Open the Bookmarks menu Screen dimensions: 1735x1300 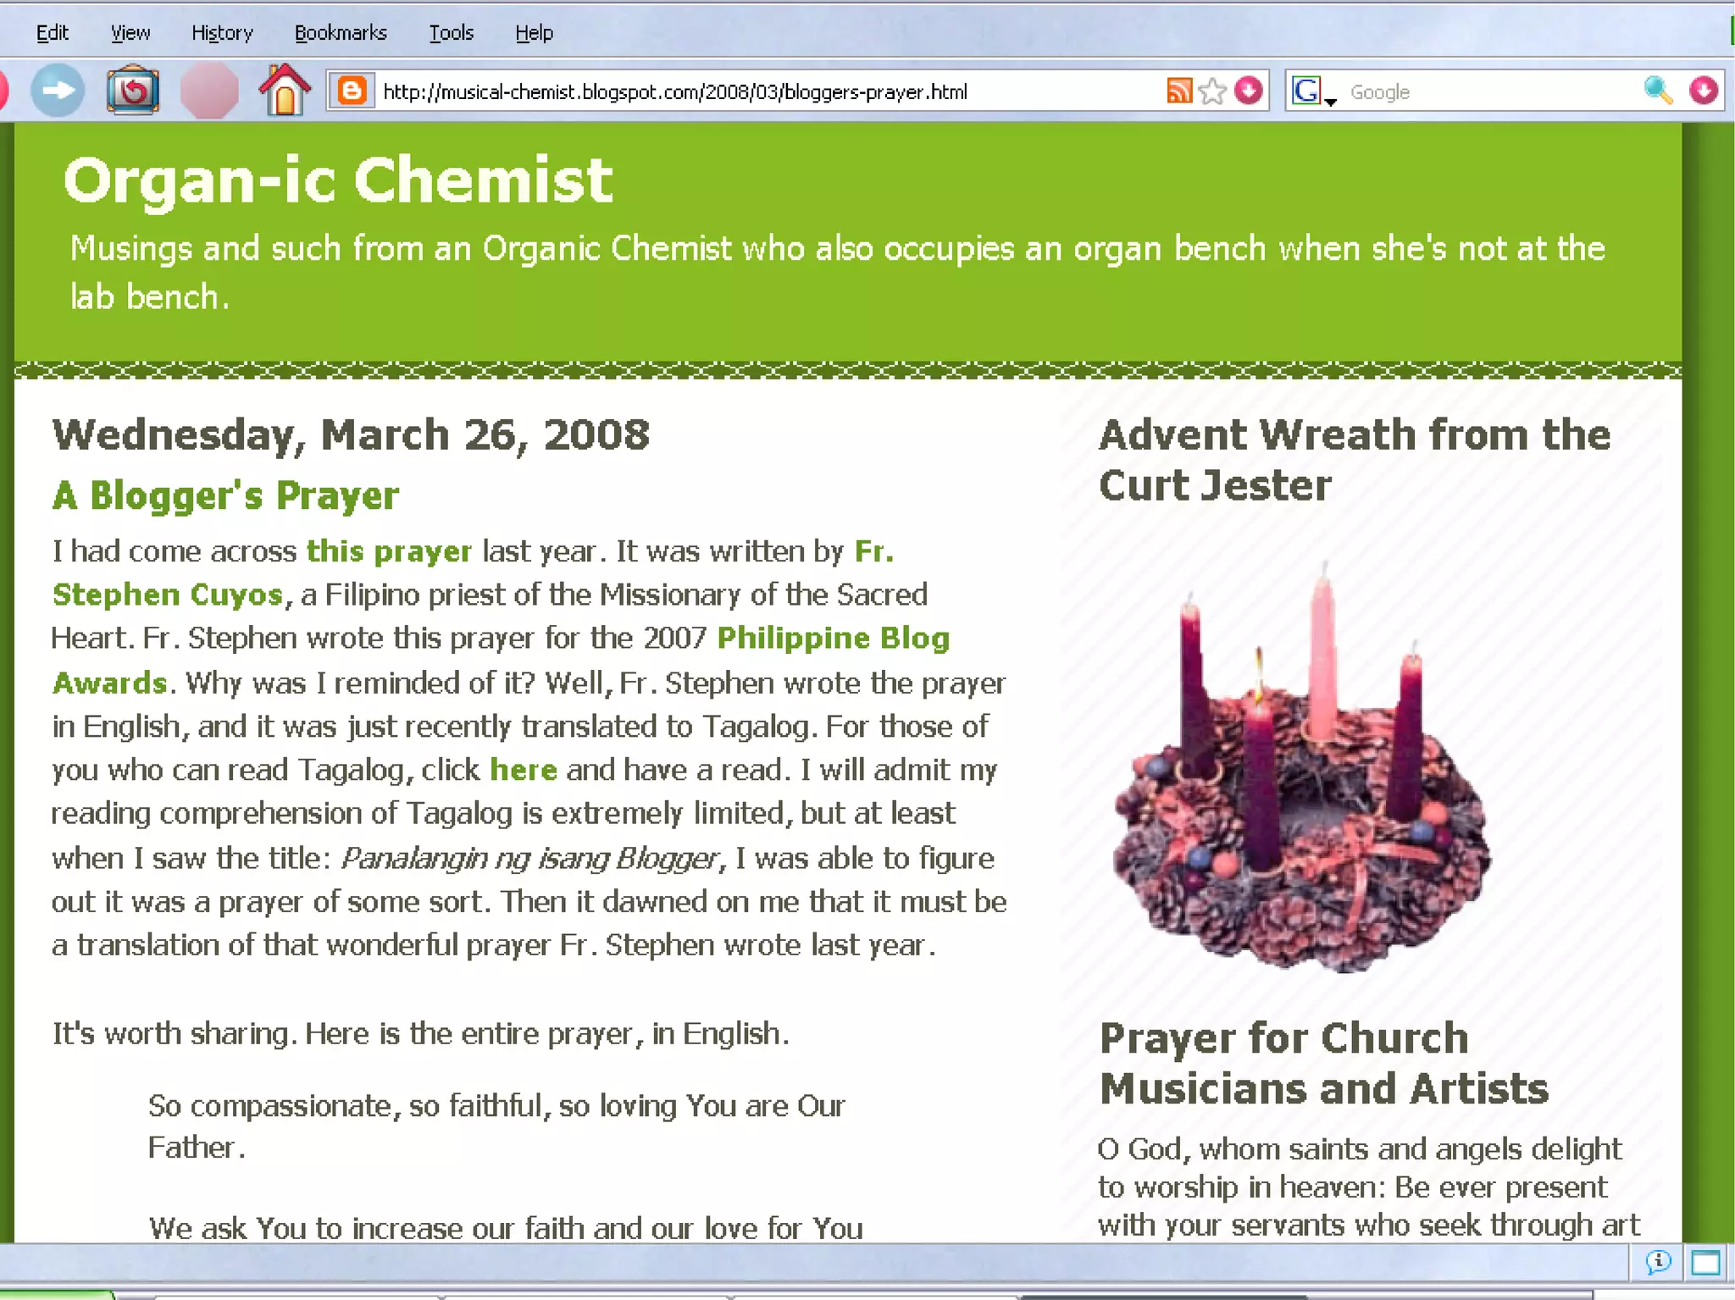tap(341, 33)
